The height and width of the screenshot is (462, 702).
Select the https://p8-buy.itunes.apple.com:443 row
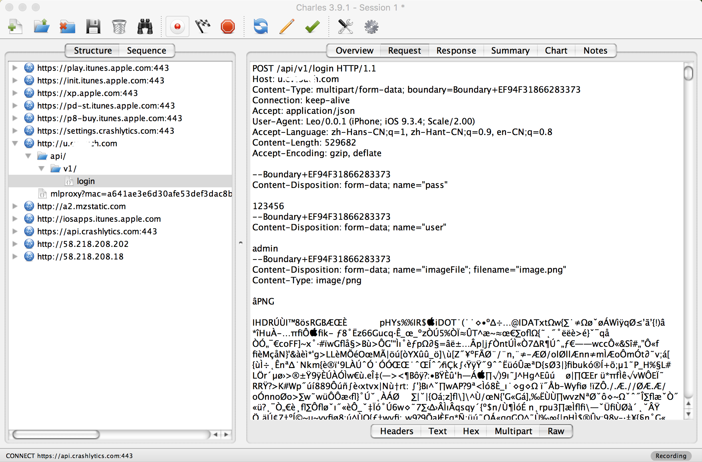coord(120,118)
